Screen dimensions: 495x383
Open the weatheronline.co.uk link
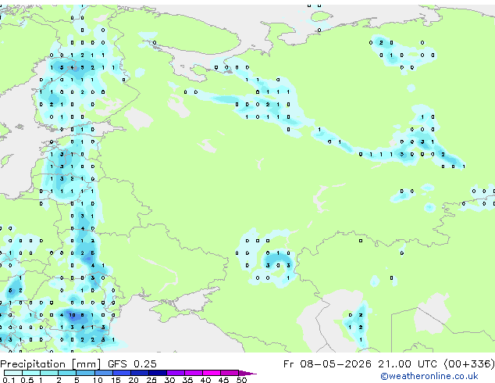429,376
